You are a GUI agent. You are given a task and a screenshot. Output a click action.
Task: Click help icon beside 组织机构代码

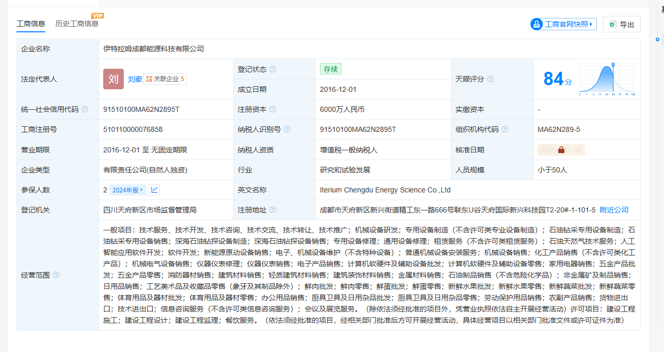point(505,129)
